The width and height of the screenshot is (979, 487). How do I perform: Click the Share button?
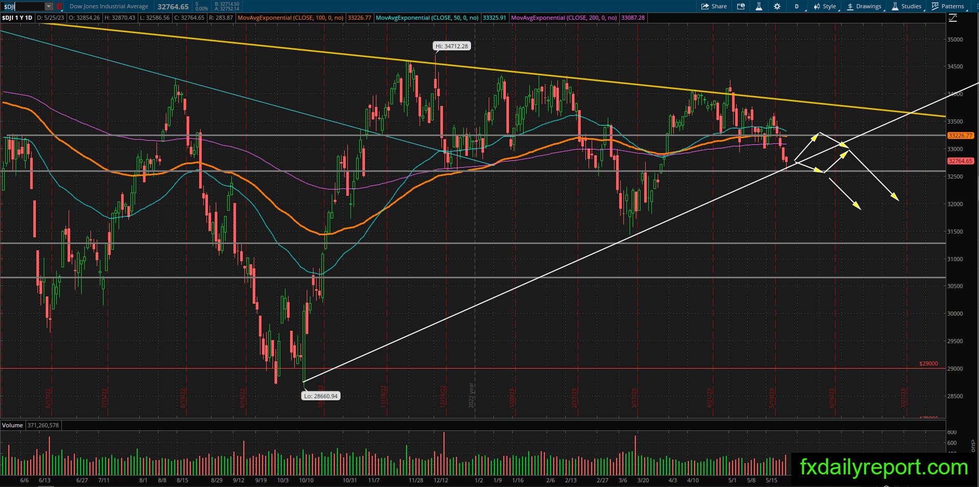(x=714, y=6)
